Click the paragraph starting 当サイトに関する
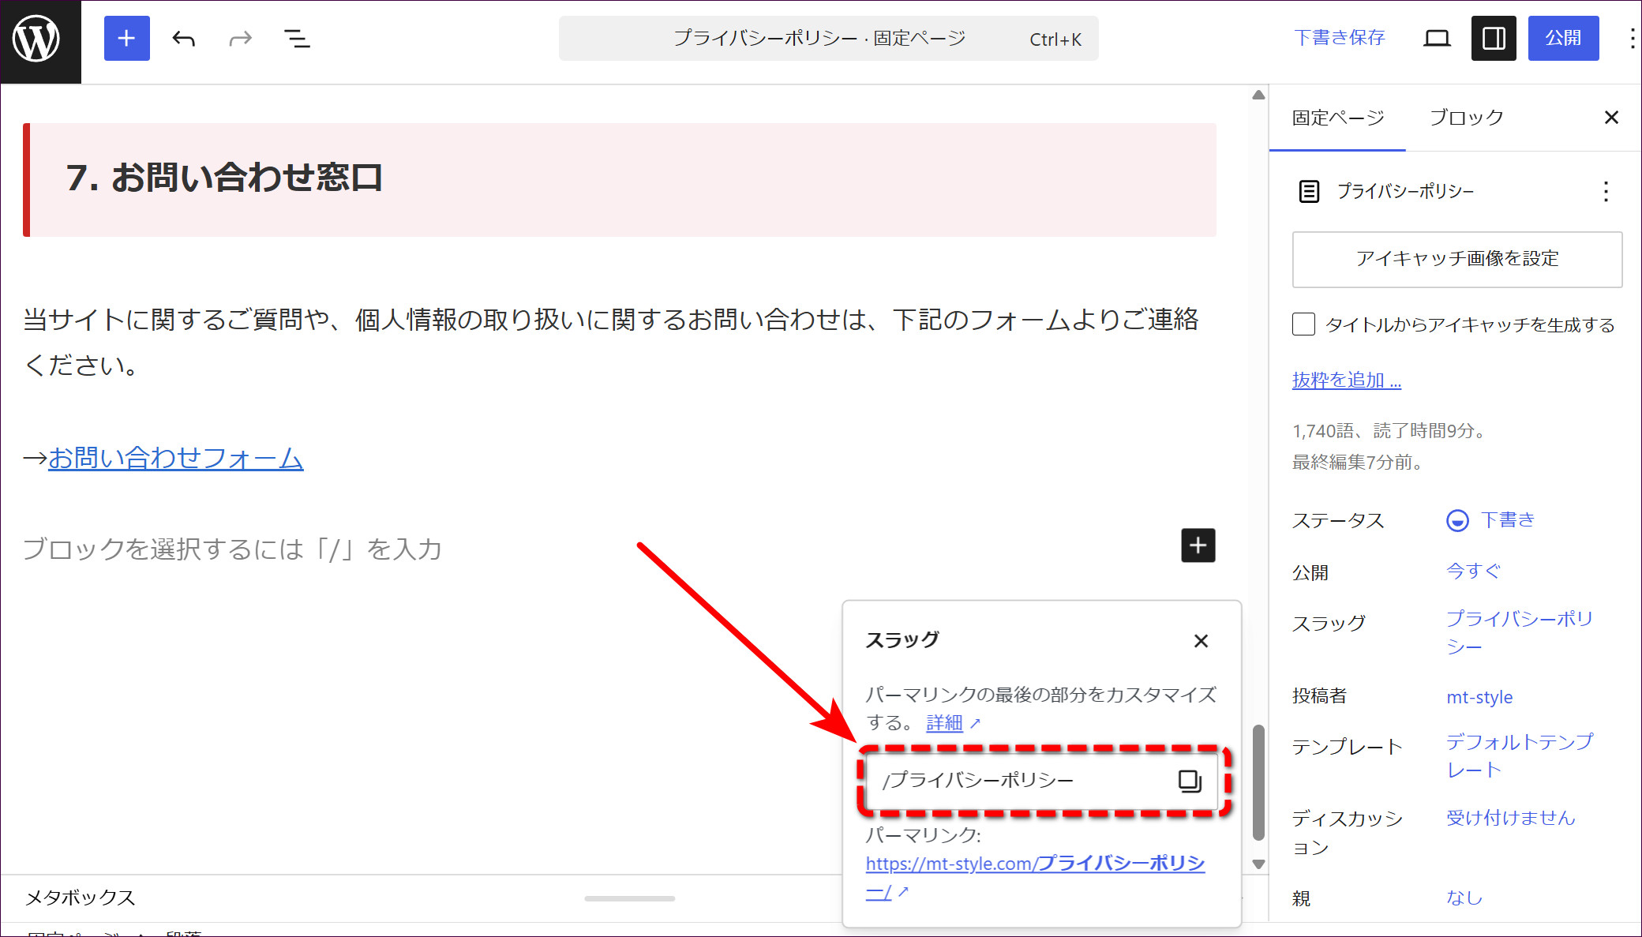The image size is (1642, 937). click(611, 342)
